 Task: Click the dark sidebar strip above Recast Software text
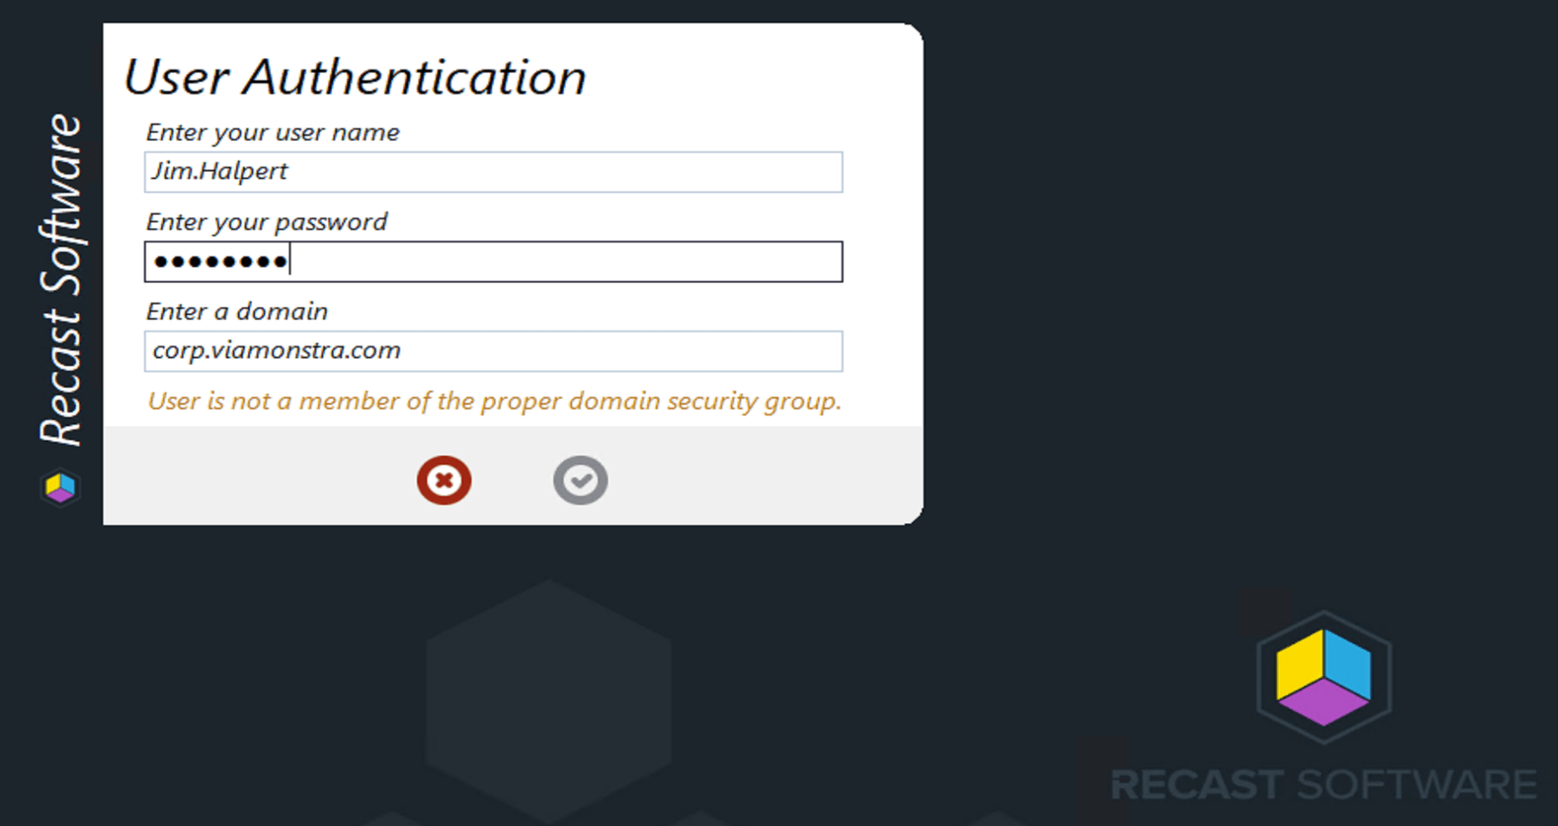pyautogui.click(x=60, y=60)
